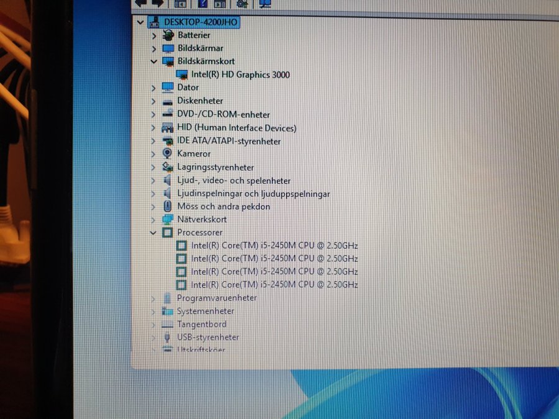Screen dimensions: 559x419
Task: Click the monitor scan hardware toolbar icon
Action: [x=265, y=3]
